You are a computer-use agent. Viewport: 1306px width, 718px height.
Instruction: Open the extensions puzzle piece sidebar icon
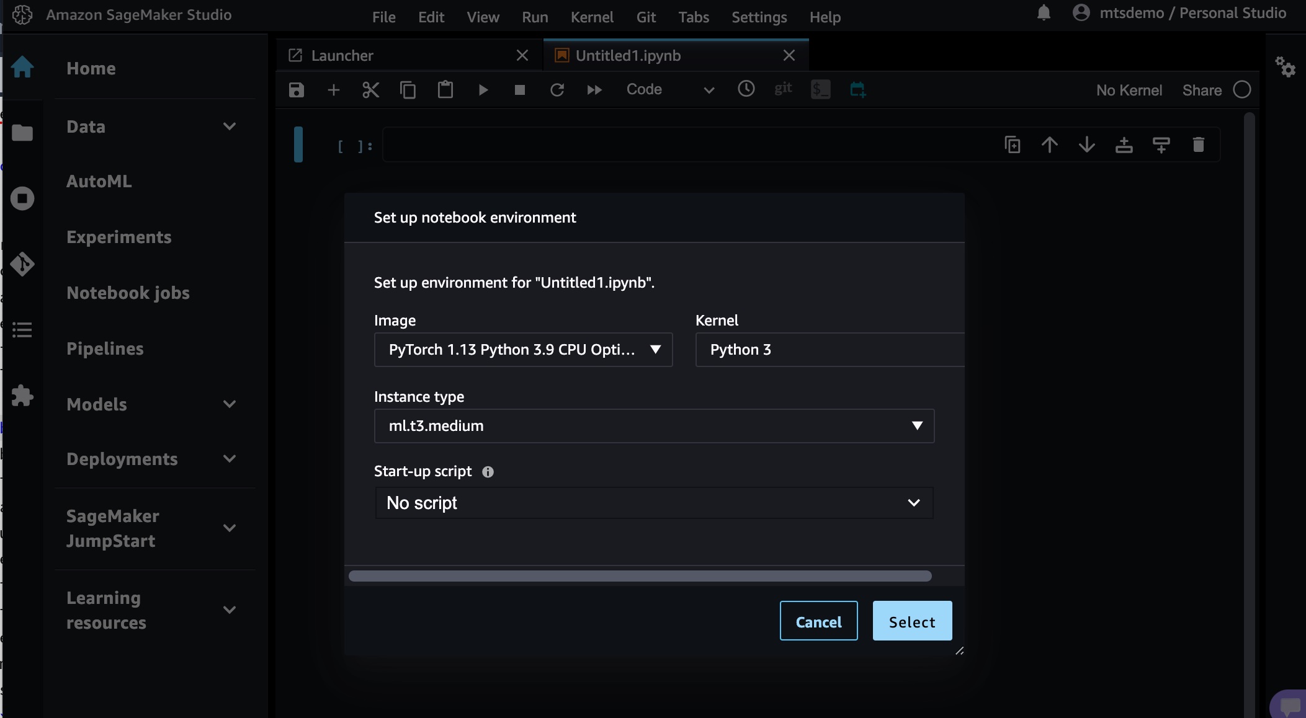pos(22,396)
